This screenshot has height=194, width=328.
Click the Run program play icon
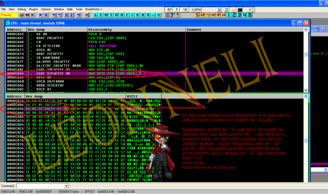[41, 15]
